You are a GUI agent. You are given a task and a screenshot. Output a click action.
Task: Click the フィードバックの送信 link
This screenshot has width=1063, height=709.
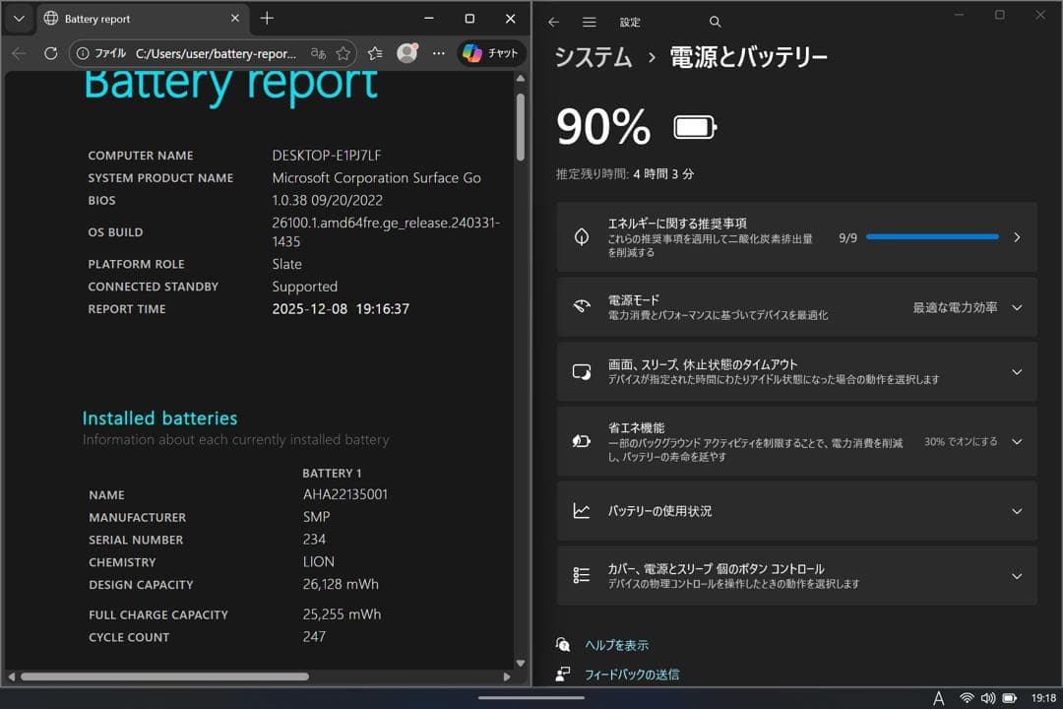pyautogui.click(x=631, y=675)
